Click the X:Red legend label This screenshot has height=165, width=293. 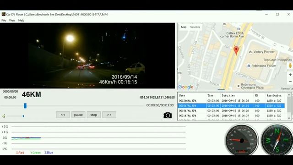20,153
